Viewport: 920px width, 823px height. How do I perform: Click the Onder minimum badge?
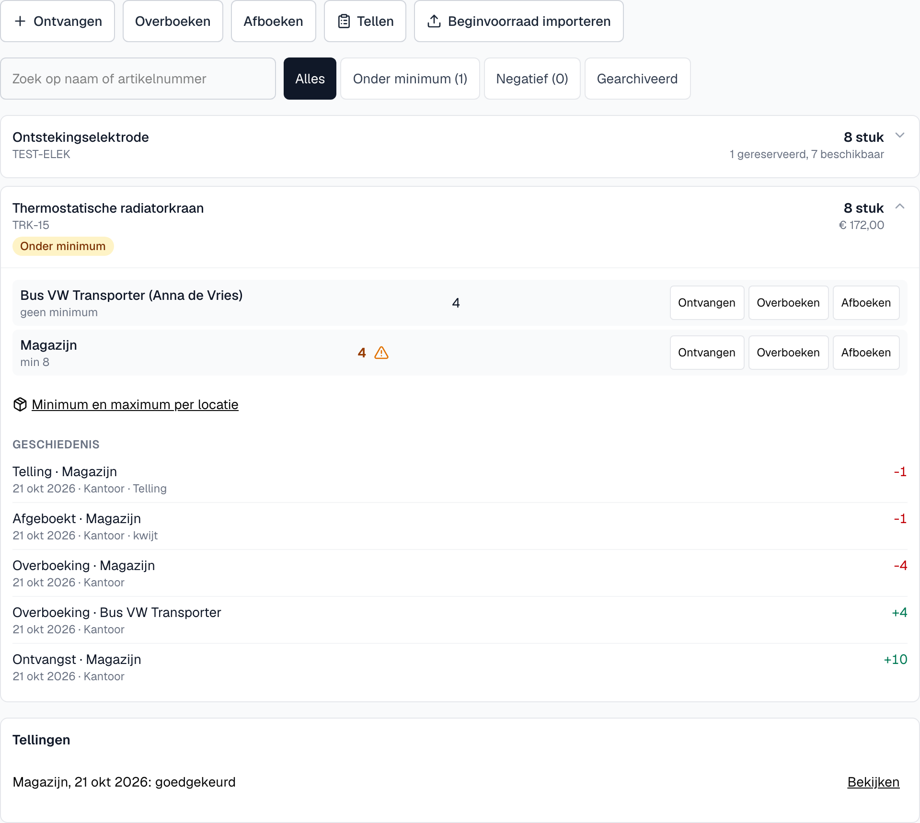click(x=63, y=246)
